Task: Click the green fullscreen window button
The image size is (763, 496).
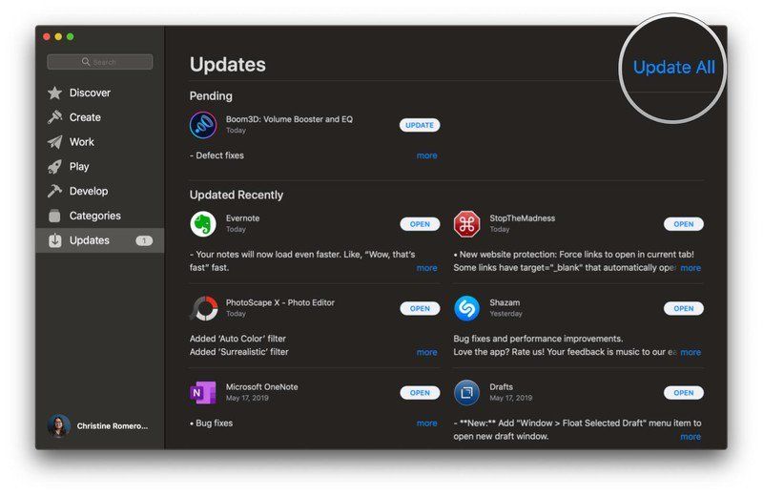Action: (70, 36)
